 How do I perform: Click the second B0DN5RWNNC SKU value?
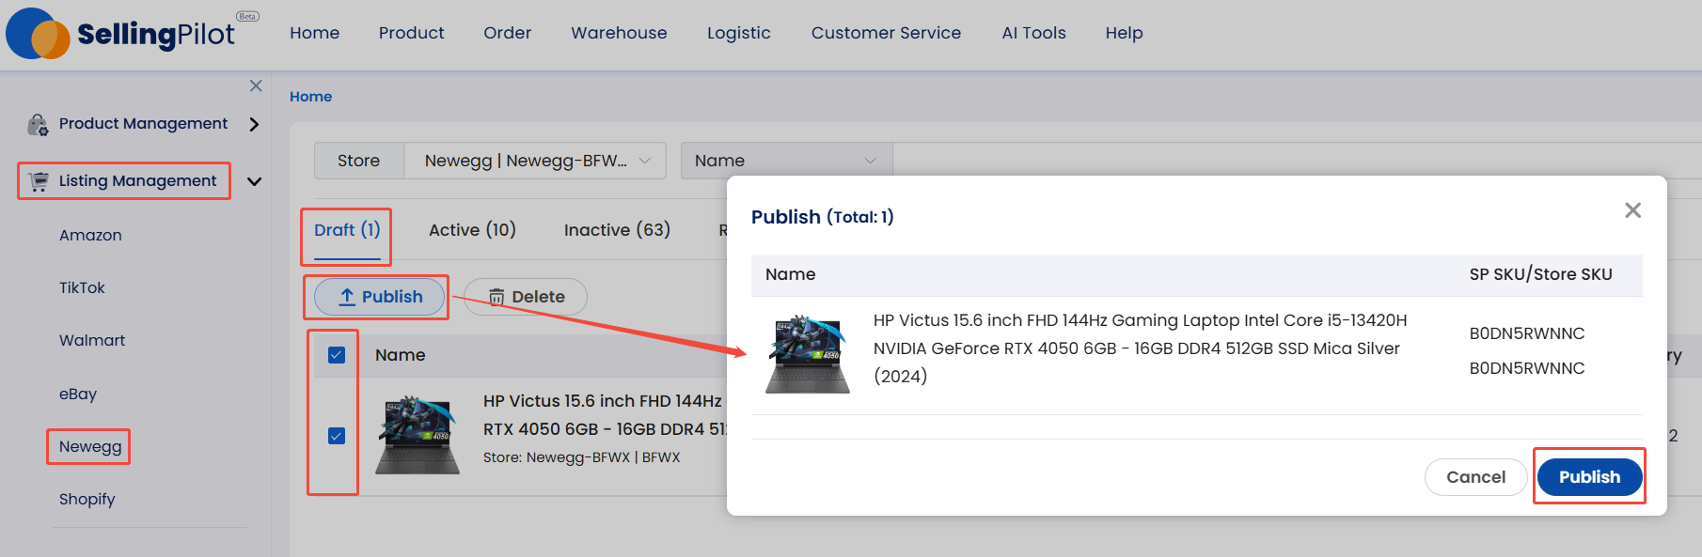[1527, 368]
